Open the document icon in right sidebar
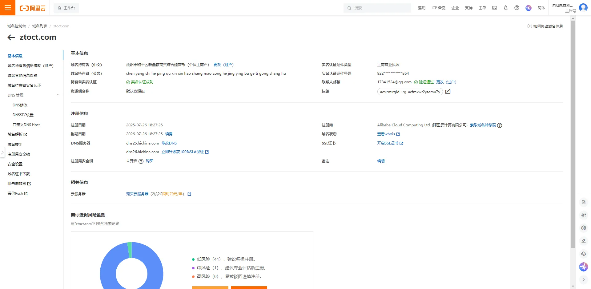 click(x=583, y=202)
